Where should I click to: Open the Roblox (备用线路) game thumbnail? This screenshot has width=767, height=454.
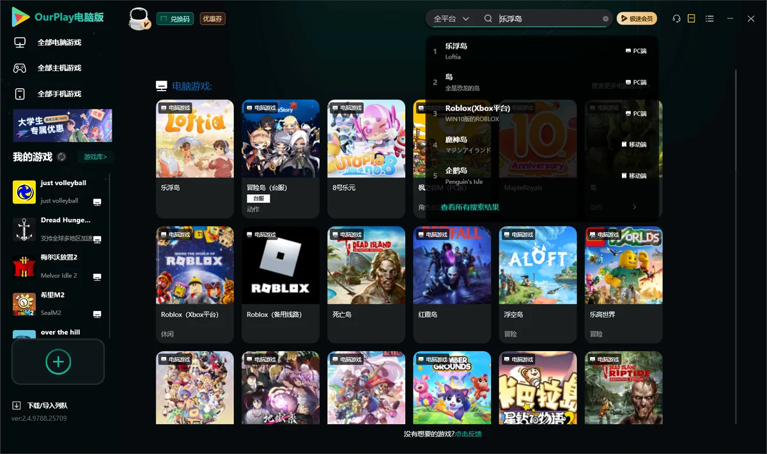tap(281, 265)
